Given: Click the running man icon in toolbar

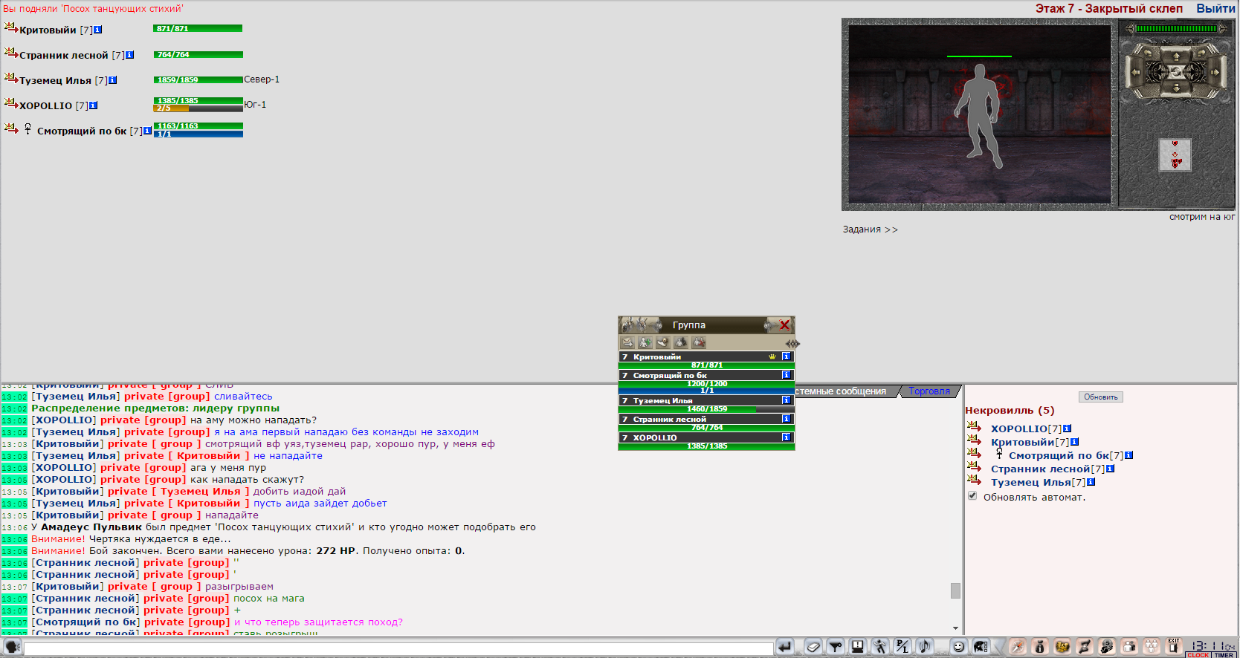Looking at the screenshot, I should tap(879, 647).
